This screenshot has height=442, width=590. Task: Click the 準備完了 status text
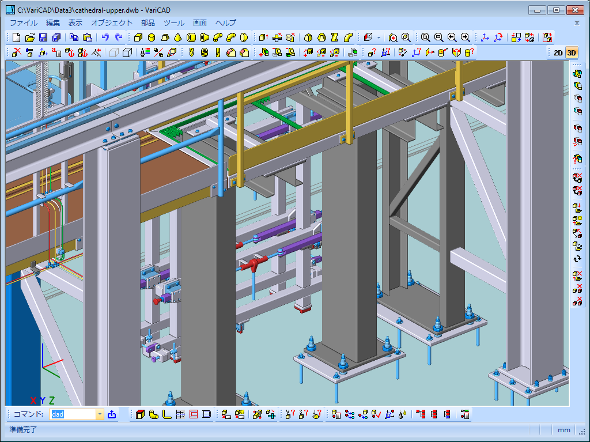click(x=23, y=429)
